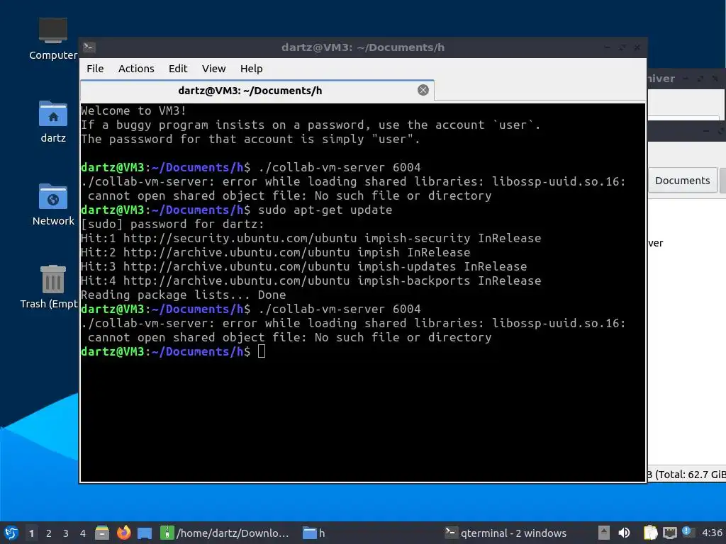Switch to virtual desktop 4
This screenshot has height=544, width=726.
click(x=83, y=533)
